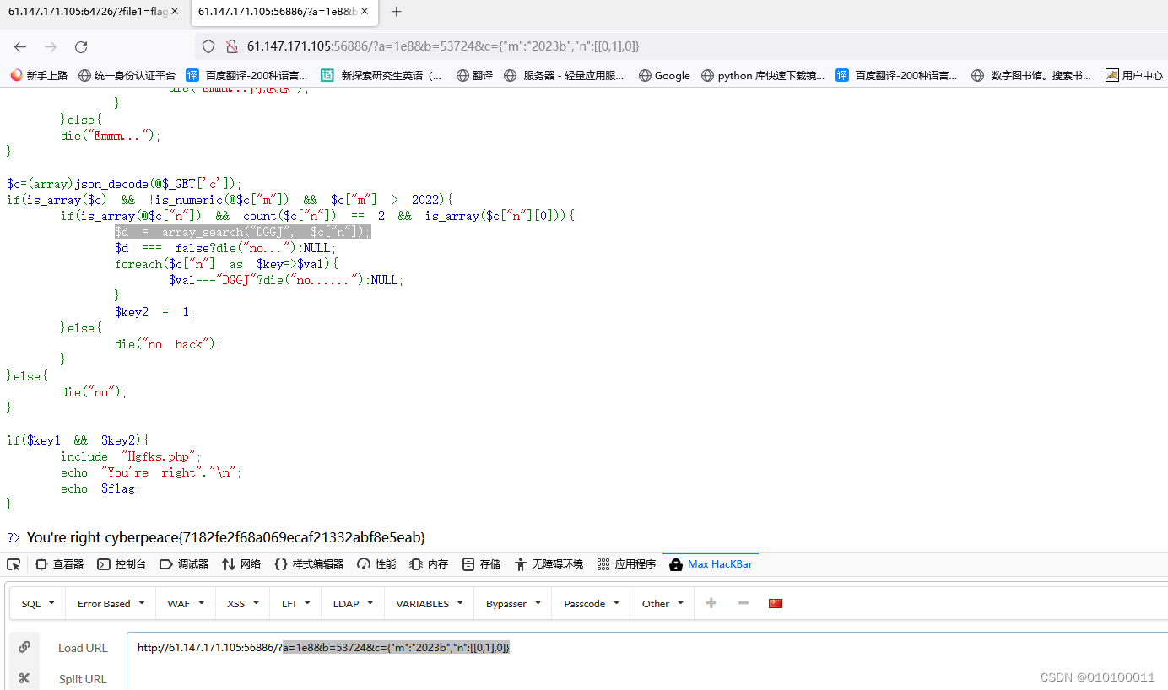This screenshot has width=1168, height=690.
Task: Select the element picker tool in DevTools
Action: [14, 563]
